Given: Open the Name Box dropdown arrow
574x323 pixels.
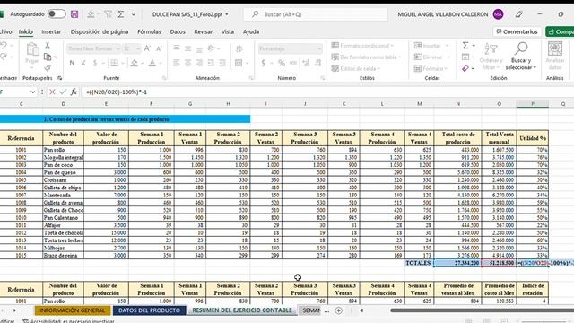Looking at the screenshot, I should click(x=32, y=92).
